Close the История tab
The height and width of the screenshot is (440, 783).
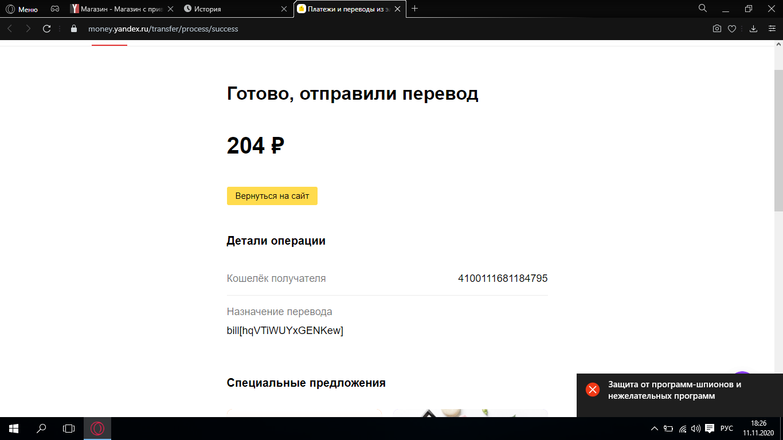[284, 9]
